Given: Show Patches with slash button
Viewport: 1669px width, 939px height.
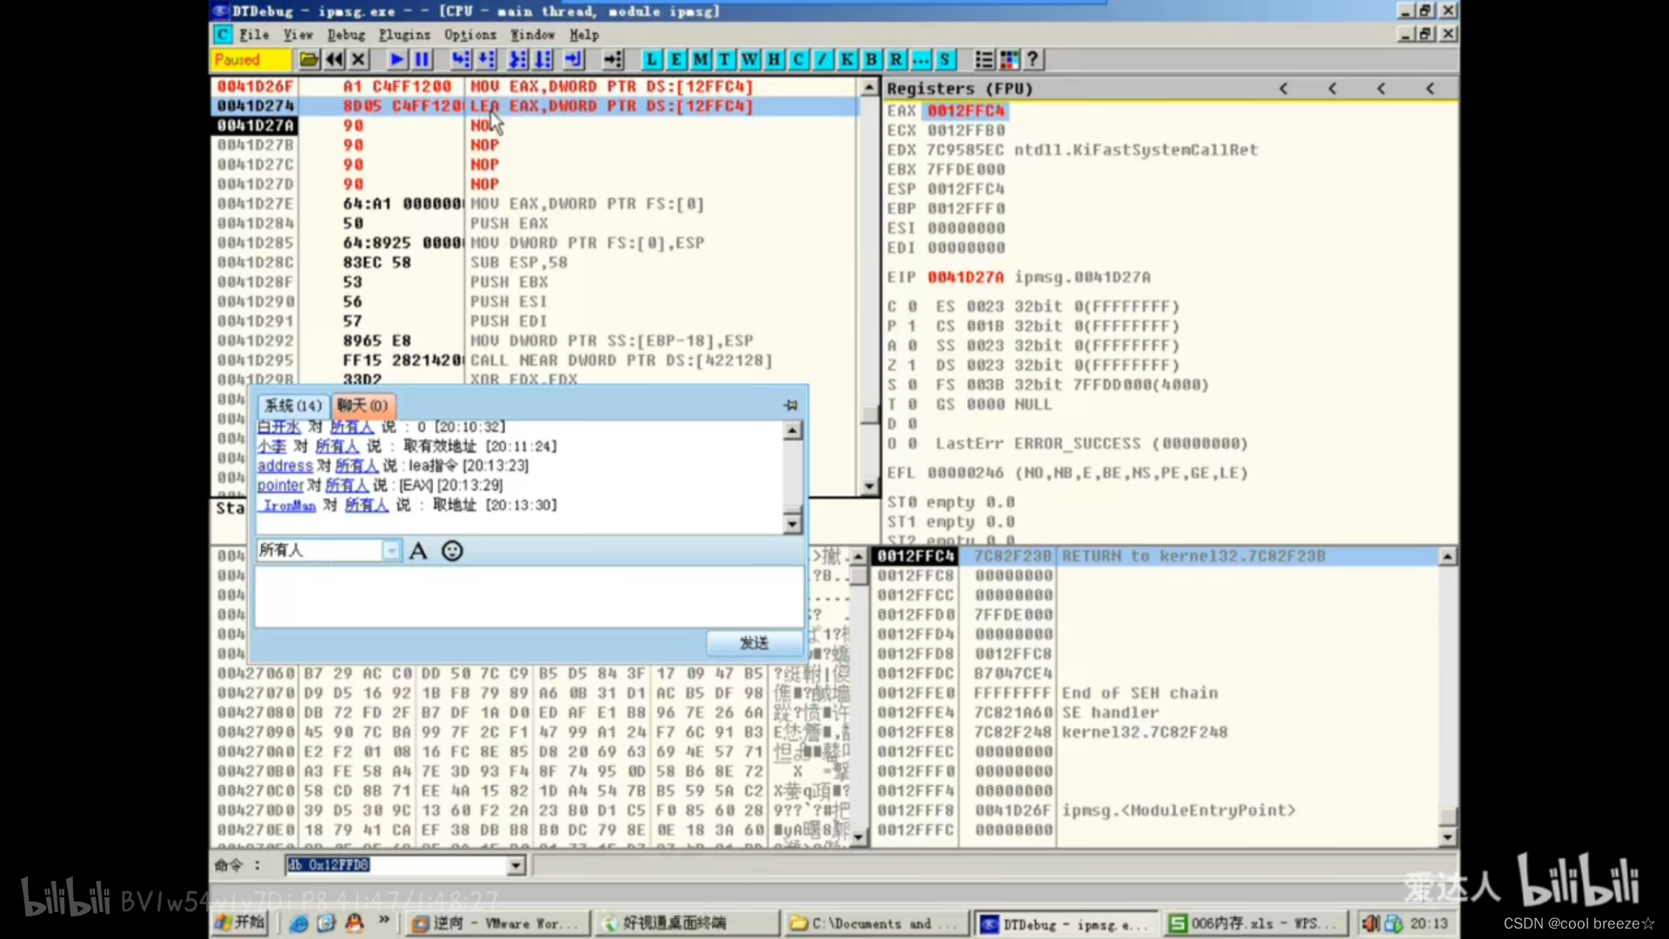Looking at the screenshot, I should (x=822, y=59).
